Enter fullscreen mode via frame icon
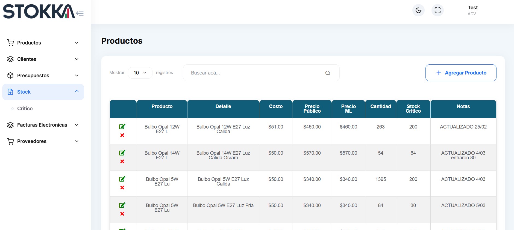The width and height of the screenshot is (514, 230). (437, 10)
